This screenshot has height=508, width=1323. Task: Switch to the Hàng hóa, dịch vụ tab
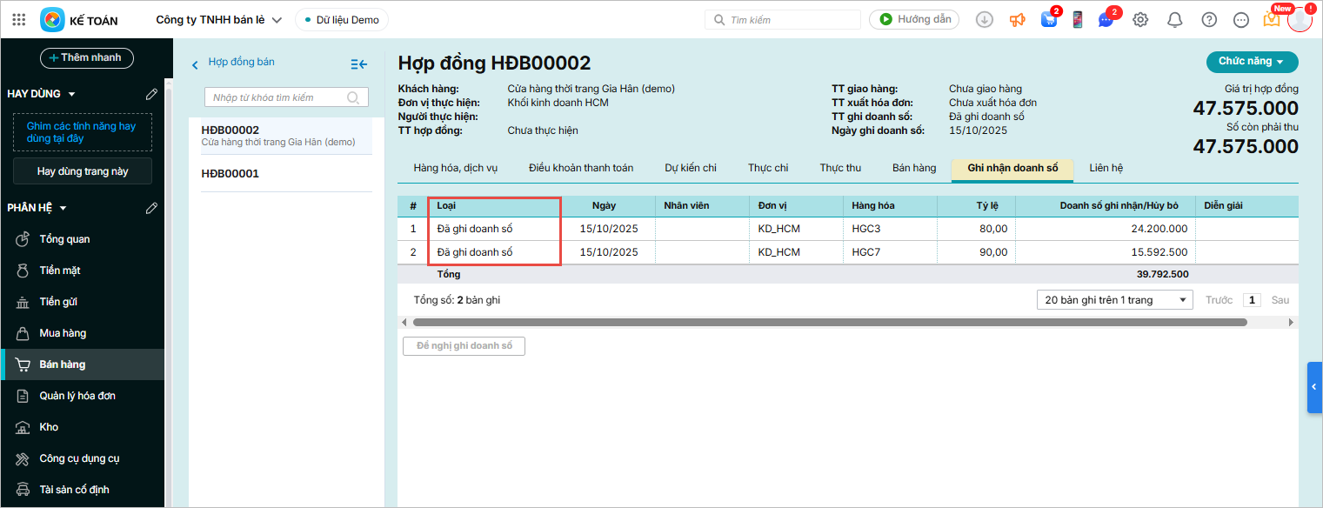(x=455, y=168)
